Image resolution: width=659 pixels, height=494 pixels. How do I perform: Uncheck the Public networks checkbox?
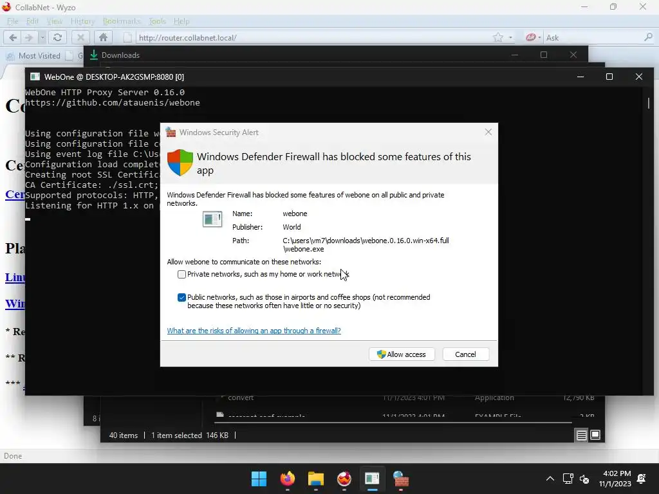tap(181, 297)
